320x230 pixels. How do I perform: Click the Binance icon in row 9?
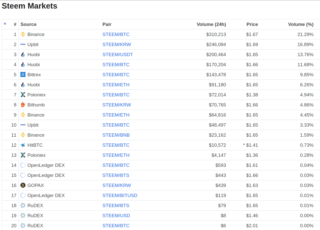pyautogui.click(x=23, y=115)
